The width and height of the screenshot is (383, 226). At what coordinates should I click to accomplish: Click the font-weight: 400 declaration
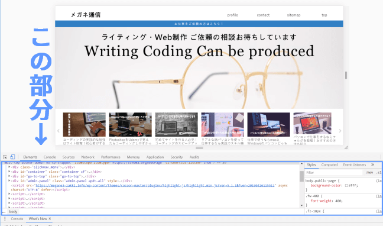tap(327, 201)
